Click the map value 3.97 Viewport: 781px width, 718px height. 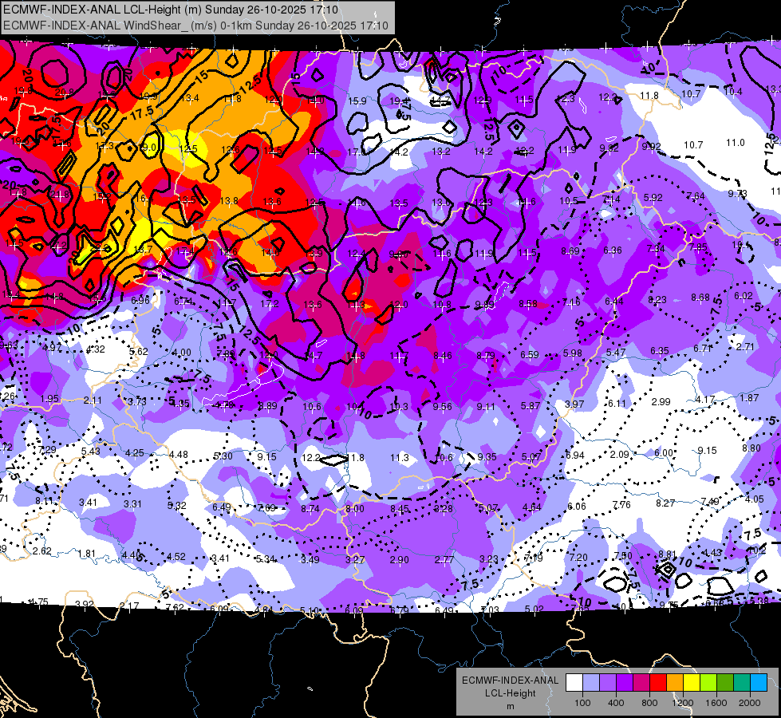pos(574,404)
